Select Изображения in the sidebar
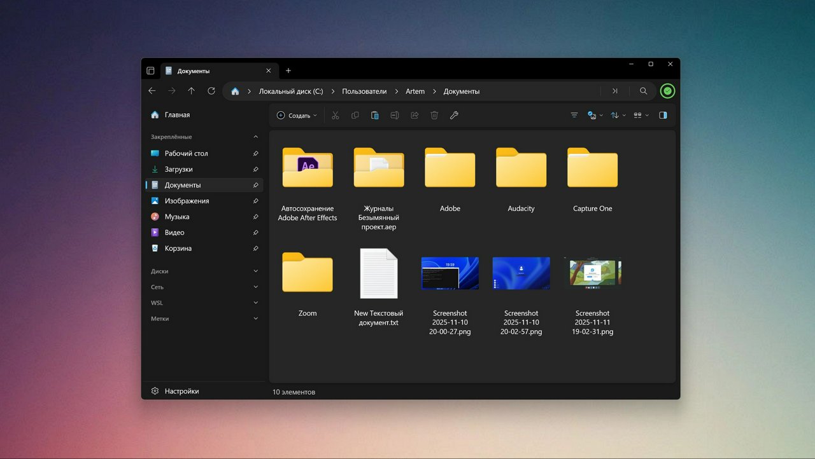This screenshot has width=815, height=459. 187,201
